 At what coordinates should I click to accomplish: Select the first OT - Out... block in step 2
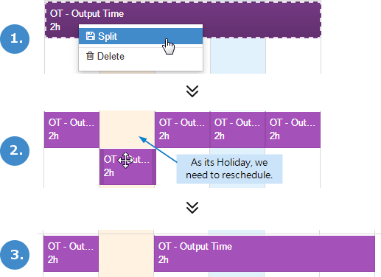pos(71,130)
